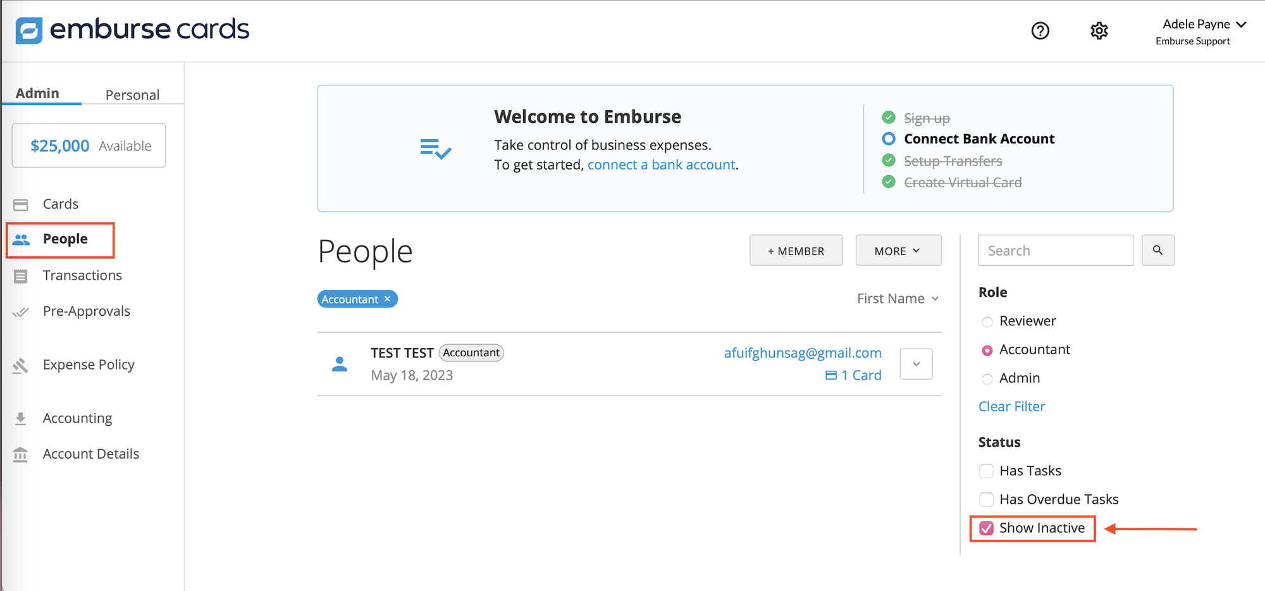The height and width of the screenshot is (591, 1265).
Task: Select the Admin role radio button
Action: (987, 378)
